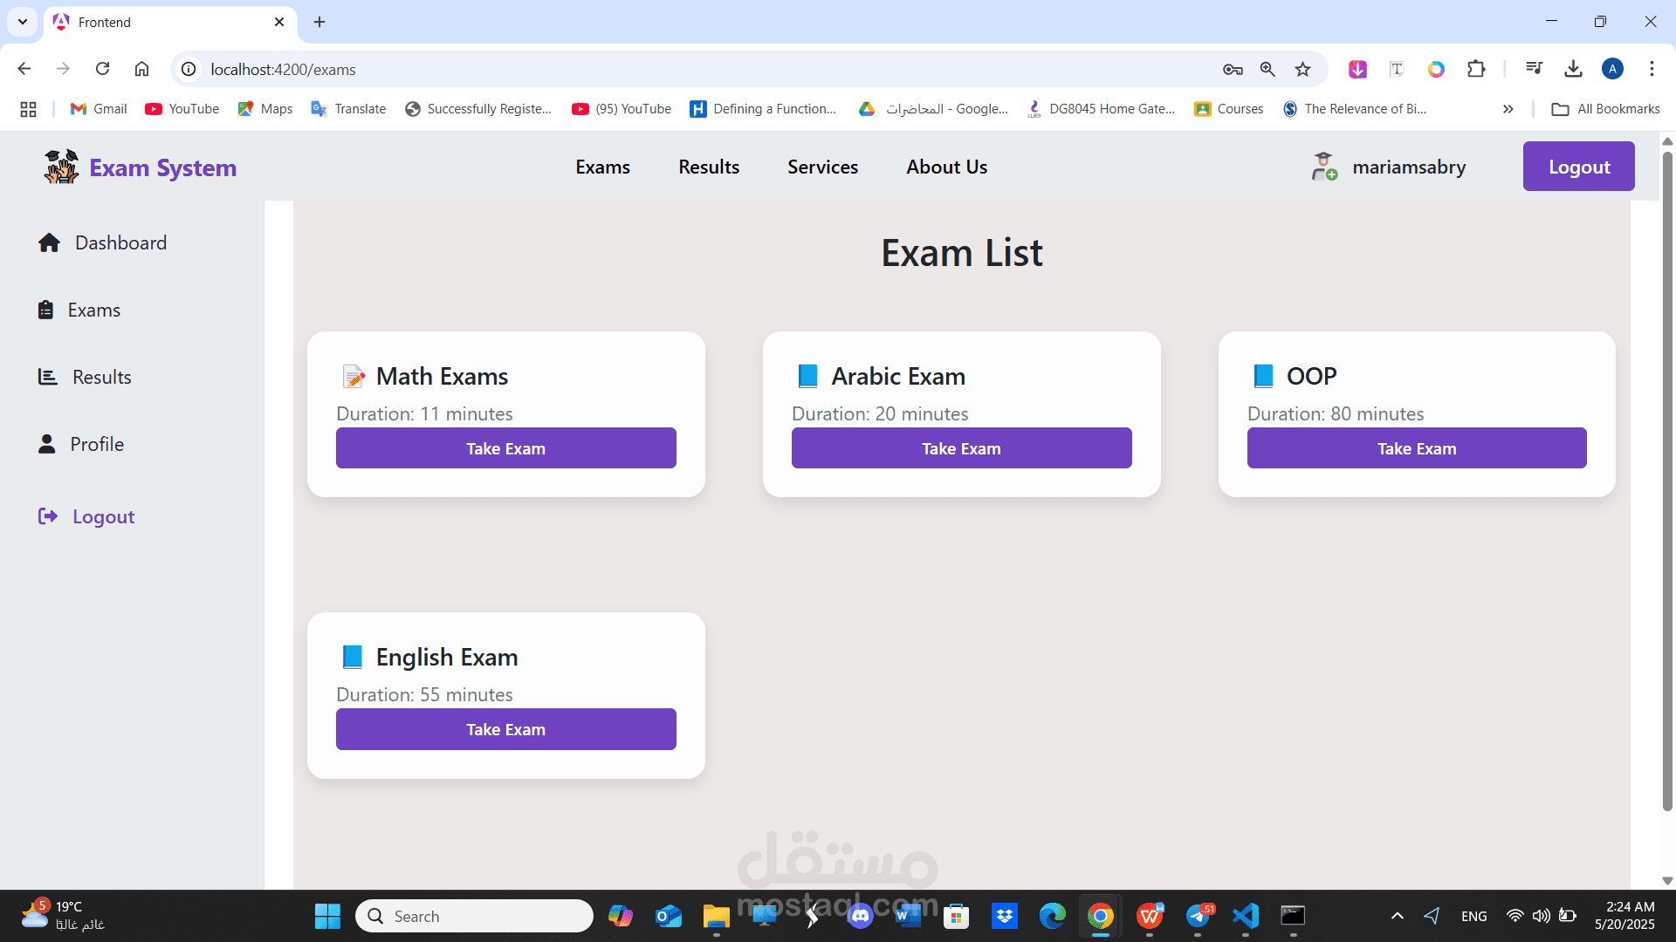The width and height of the screenshot is (1676, 942).
Task: Click the sidebar Logout arrow icon
Action: [x=47, y=516]
